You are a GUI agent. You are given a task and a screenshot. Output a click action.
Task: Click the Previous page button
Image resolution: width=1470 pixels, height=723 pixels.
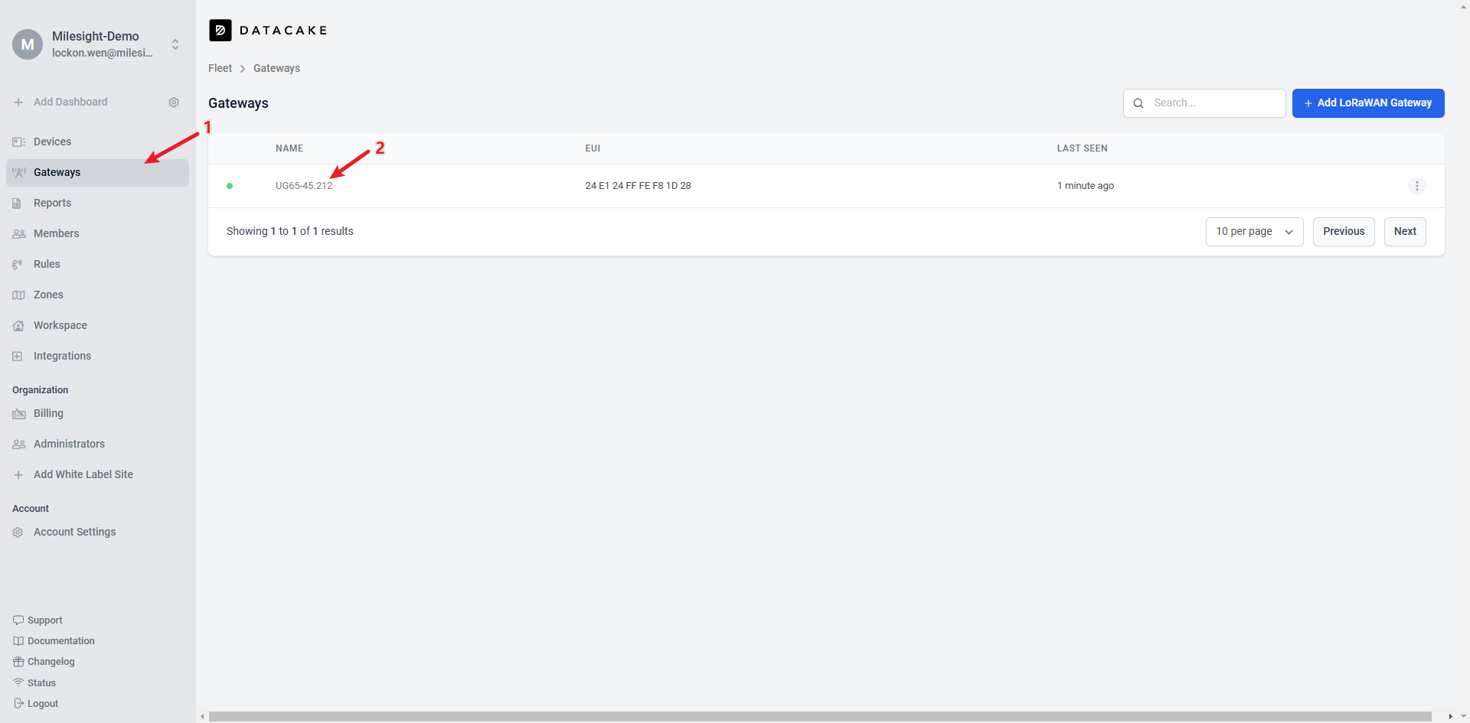[x=1344, y=232]
